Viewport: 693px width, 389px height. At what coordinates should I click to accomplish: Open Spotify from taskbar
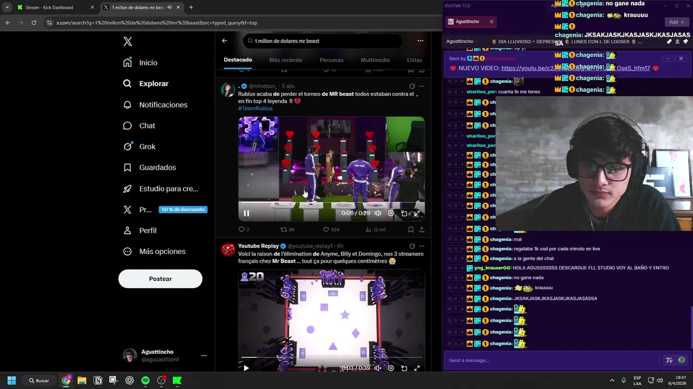click(x=145, y=380)
